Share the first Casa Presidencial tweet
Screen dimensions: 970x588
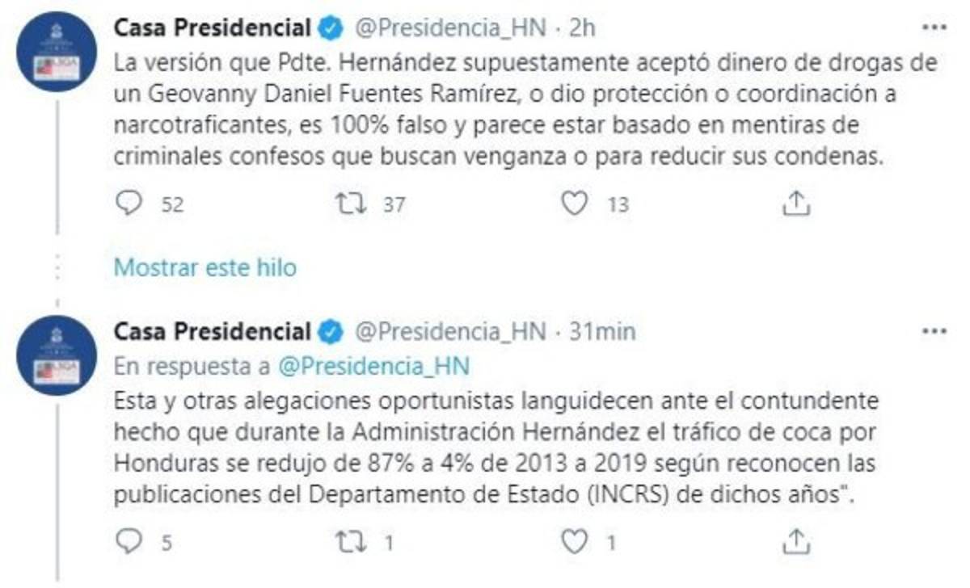click(x=796, y=204)
